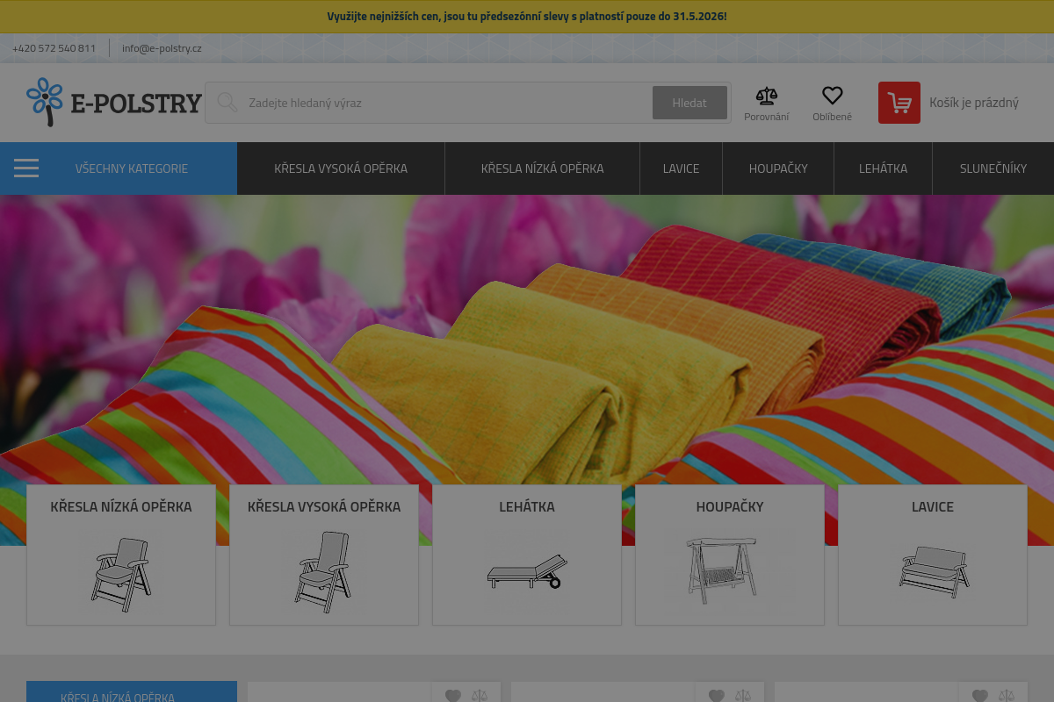1054x702 pixels.
Task: Select the Lavice bench icon
Action: (x=933, y=571)
